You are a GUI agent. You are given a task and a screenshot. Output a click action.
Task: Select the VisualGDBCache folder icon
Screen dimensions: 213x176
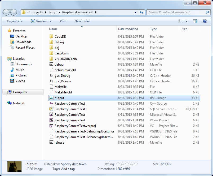[51, 59]
